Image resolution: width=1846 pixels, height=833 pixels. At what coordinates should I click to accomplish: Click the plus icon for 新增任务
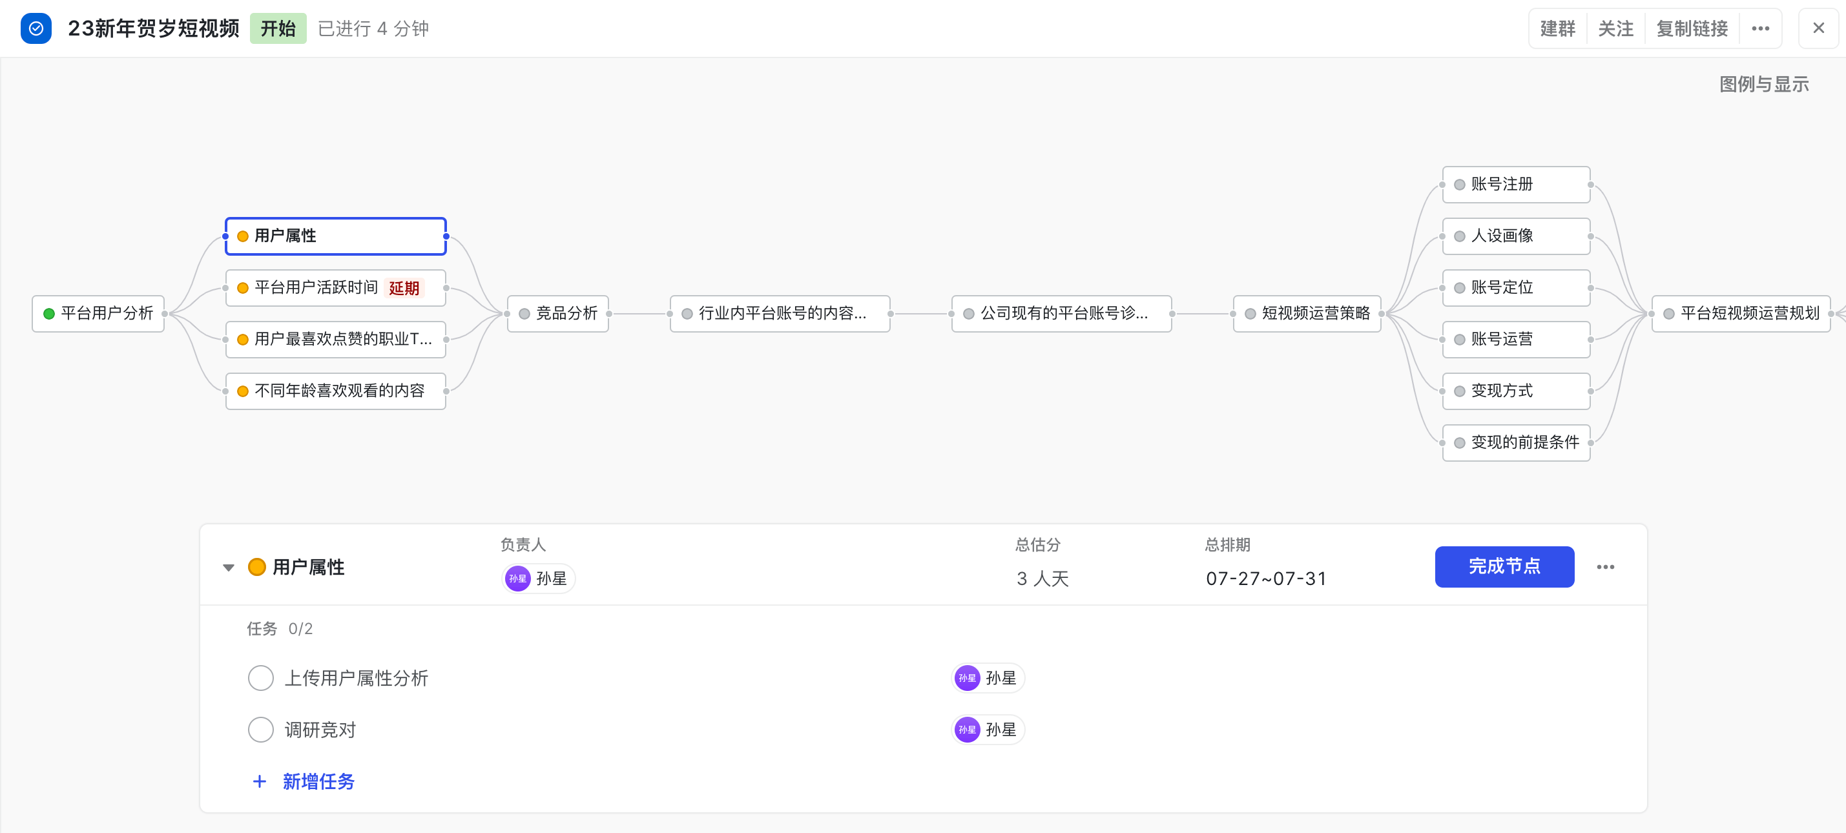click(x=260, y=781)
